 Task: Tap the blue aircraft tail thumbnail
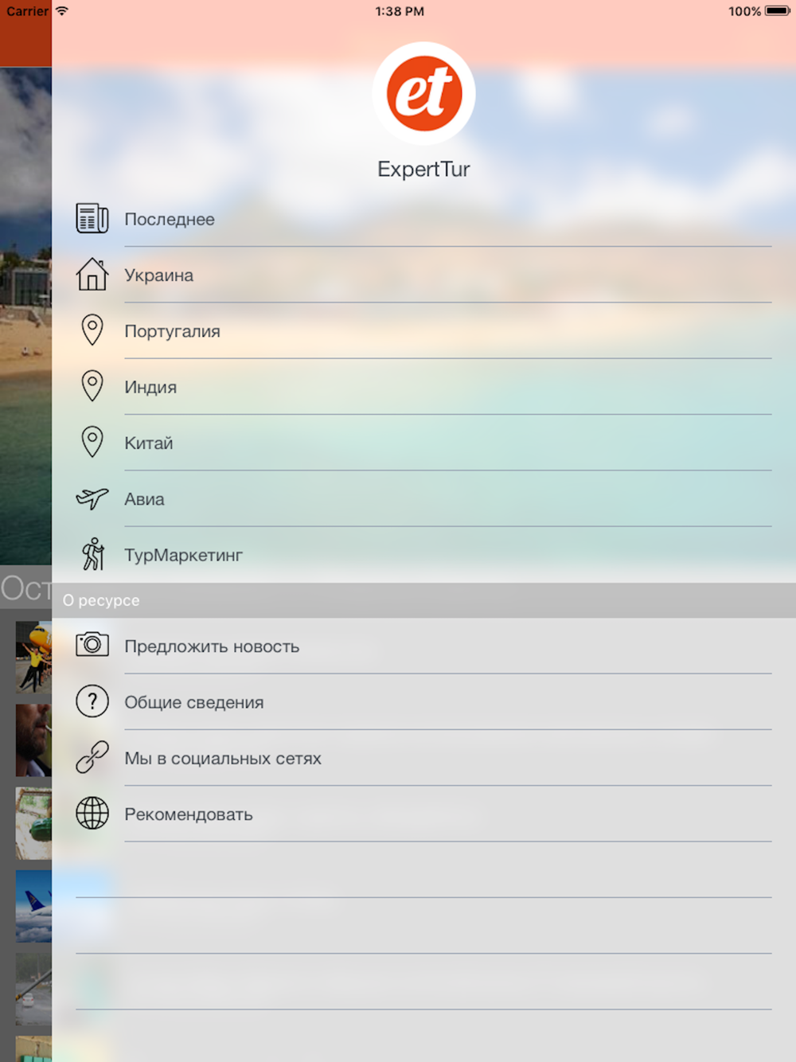pyautogui.click(x=33, y=906)
